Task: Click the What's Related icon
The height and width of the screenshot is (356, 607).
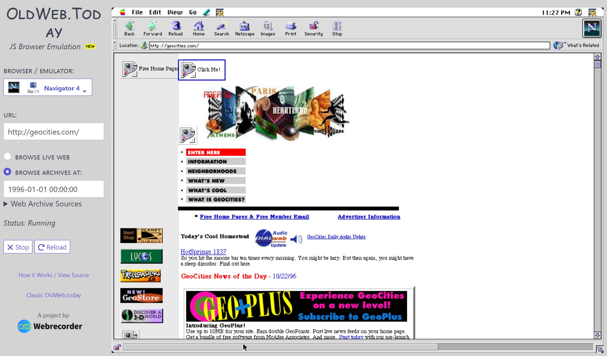Action: tap(559, 45)
